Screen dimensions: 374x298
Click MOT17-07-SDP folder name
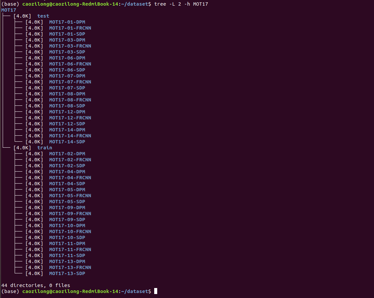(67, 88)
